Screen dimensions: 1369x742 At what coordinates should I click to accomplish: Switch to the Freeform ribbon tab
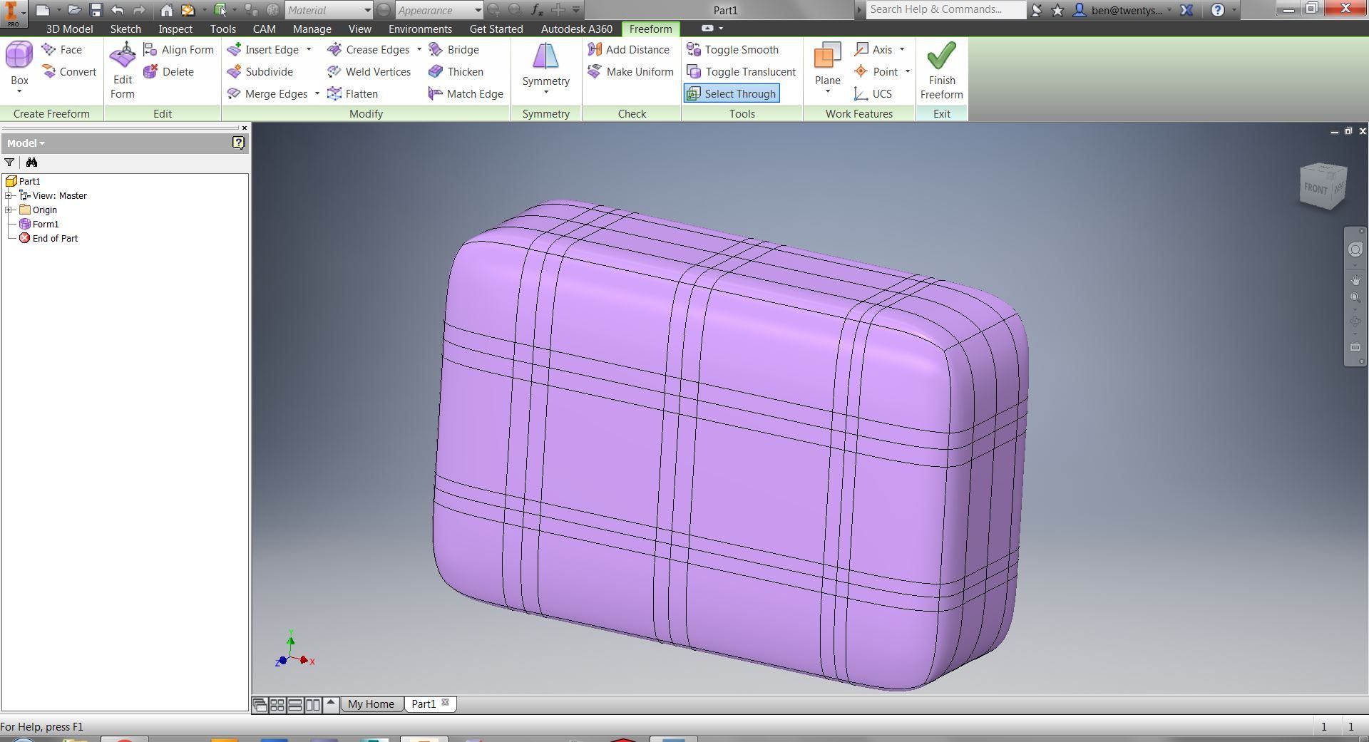650,29
